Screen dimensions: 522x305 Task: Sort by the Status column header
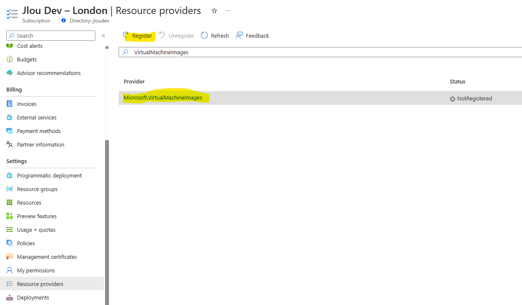[458, 81]
